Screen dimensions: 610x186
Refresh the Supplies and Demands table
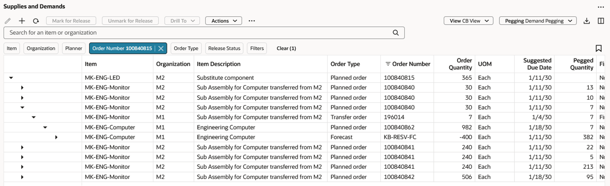36,21
